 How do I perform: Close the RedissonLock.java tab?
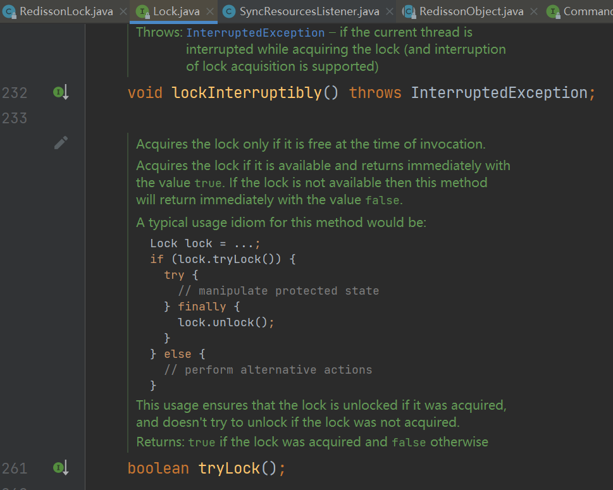pyautogui.click(x=122, y=11)
